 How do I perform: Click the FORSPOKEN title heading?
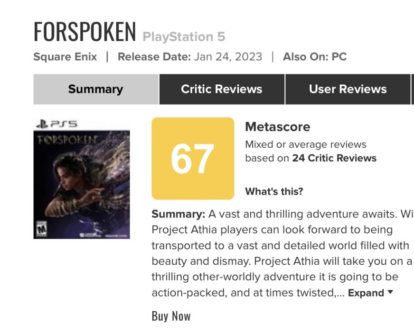point(85,32)
